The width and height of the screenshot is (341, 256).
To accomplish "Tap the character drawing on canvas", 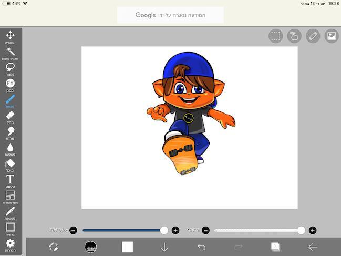I will click(191, 113).
